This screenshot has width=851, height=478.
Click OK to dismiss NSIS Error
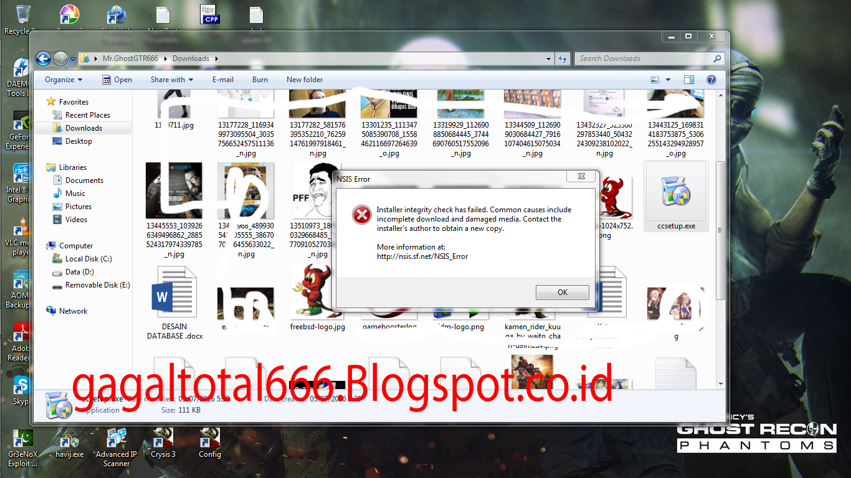562,292
